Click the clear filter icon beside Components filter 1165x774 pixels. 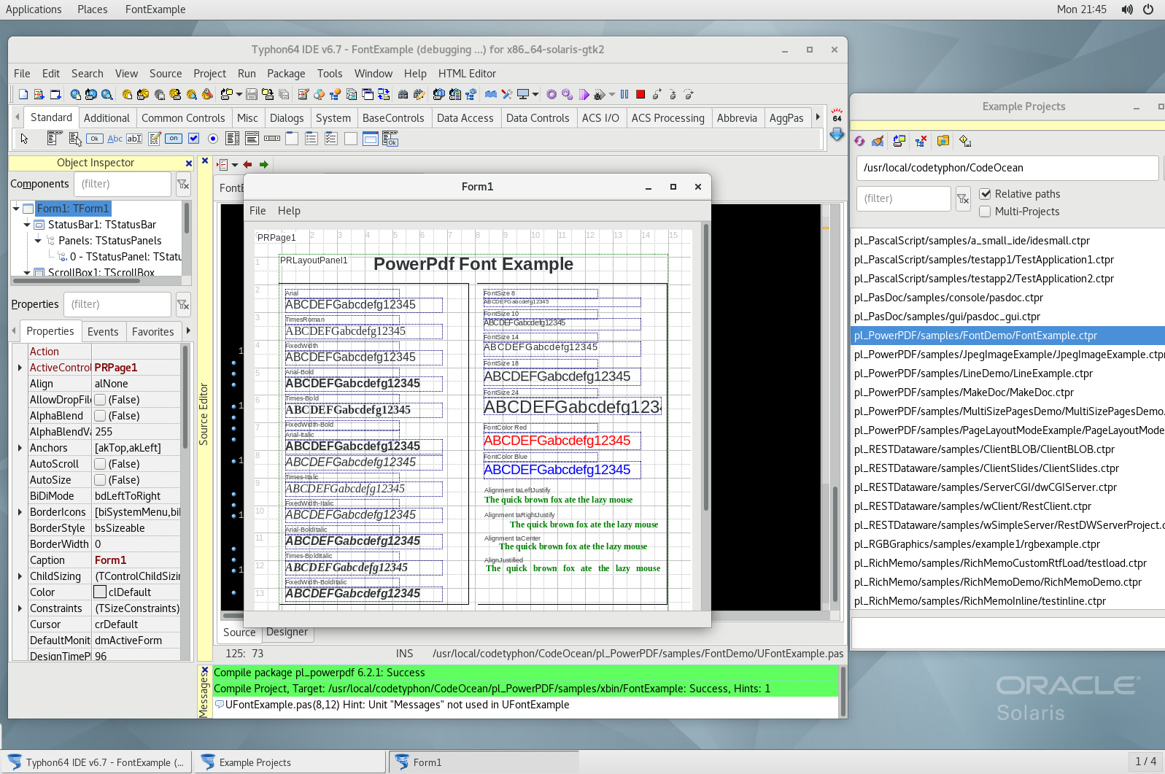click(x=183, y=185)
